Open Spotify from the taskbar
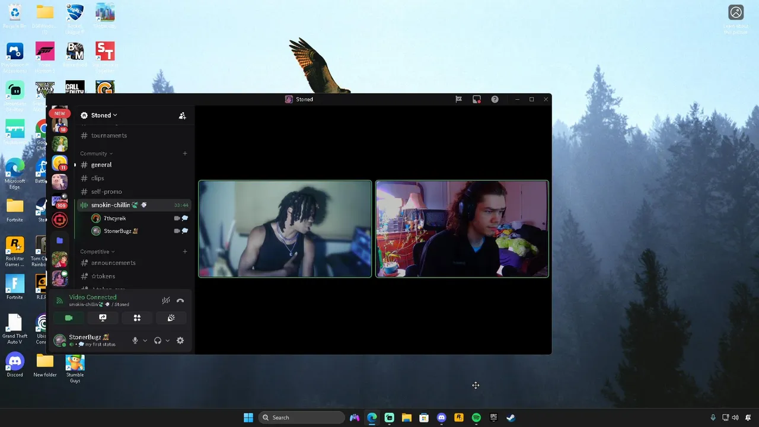The height and width of the screenshot is (427, 759). tap(476, 418)
